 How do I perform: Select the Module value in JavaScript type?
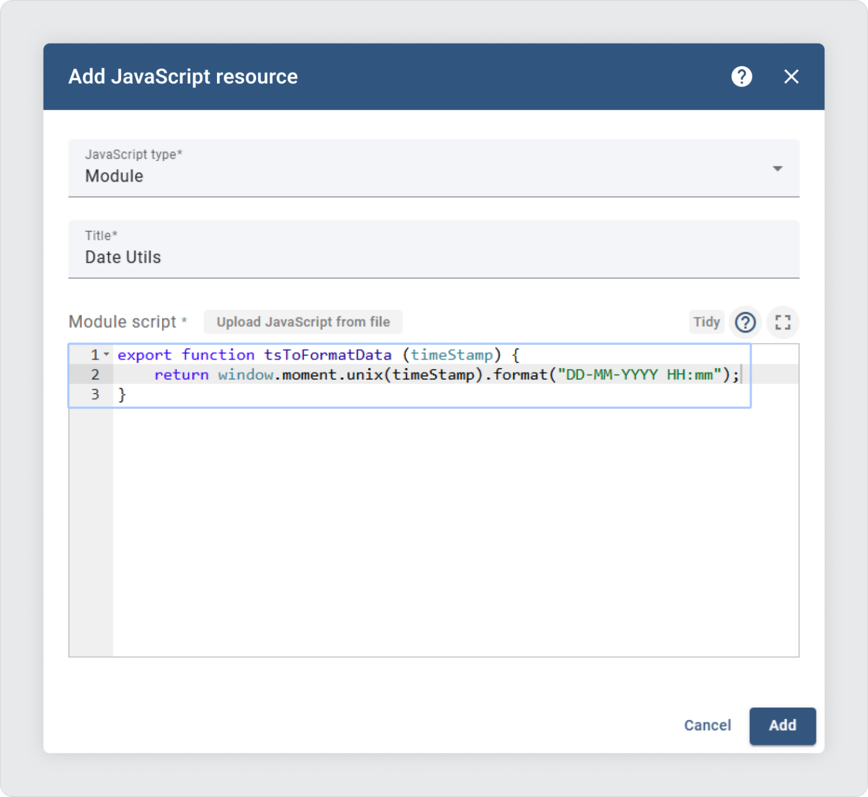pyautogui.click(x=114, y=176)
